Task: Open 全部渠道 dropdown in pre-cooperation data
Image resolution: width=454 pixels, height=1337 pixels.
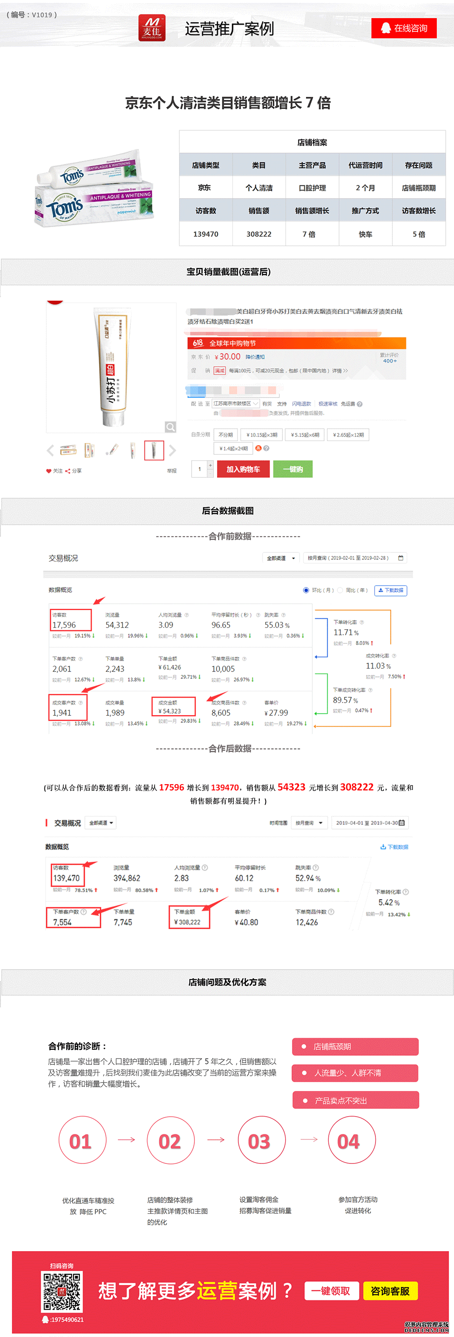Action: [x=281, y=558]
